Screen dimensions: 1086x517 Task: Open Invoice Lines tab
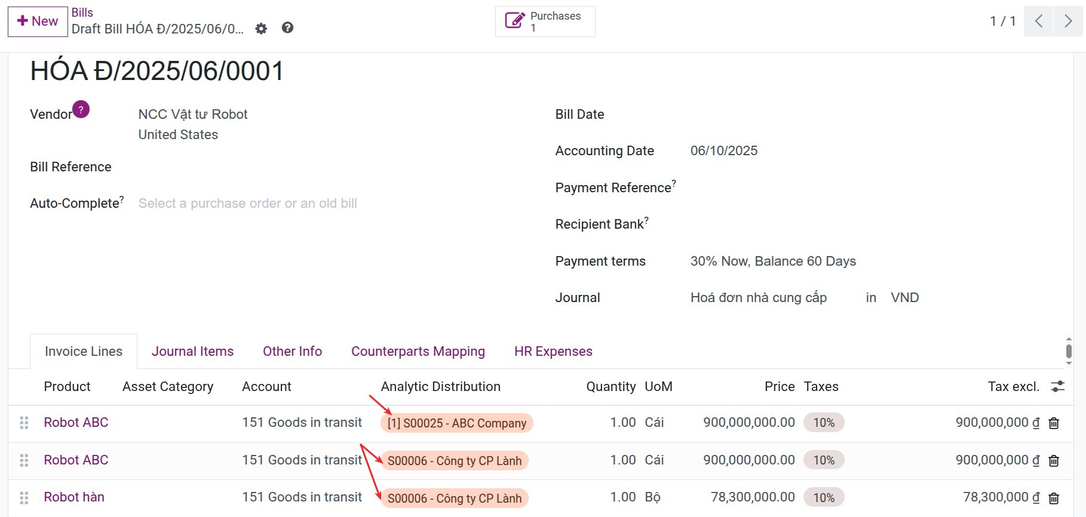(x=84, y=351)
